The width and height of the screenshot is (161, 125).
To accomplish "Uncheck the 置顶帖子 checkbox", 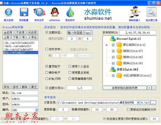I will 47,66.
